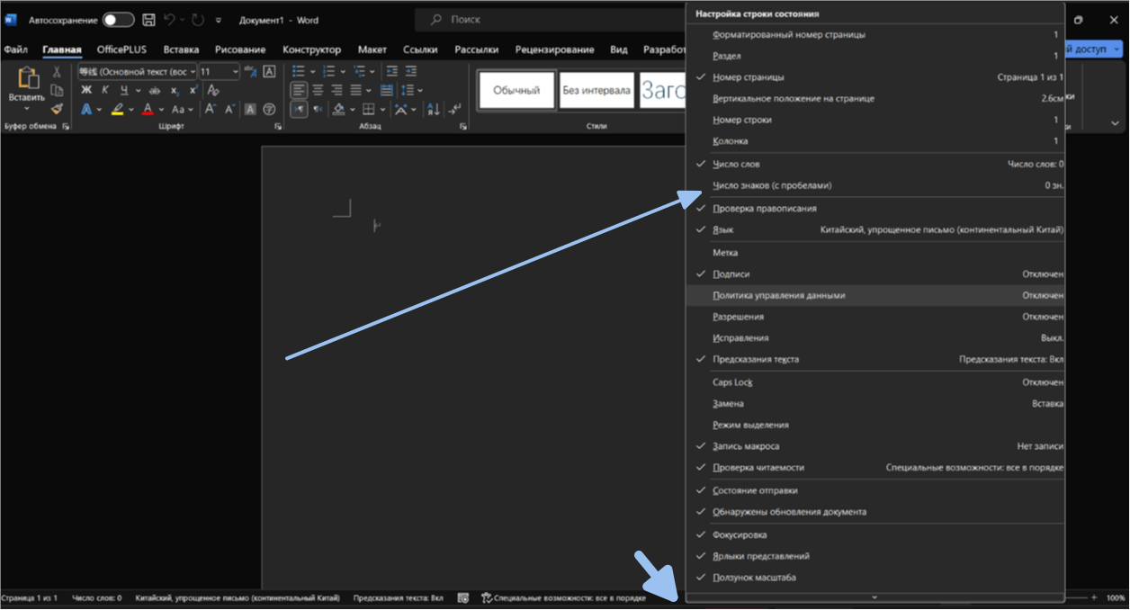
Task: Click the text effects blue A icon
Action: pyautogui.click(x=86, y=109)
